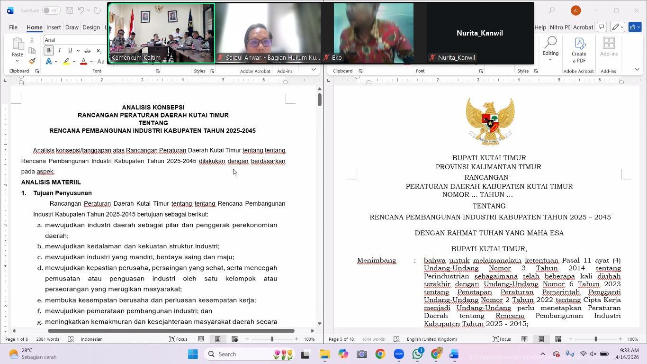Open WhatsApp from the taskbar

(417, 354)
